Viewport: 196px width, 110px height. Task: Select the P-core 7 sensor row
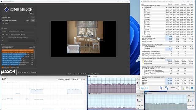tap(167, 21)
